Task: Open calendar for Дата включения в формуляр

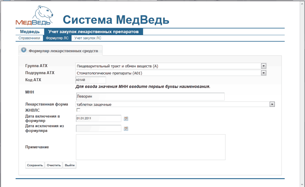Action: 126,119
